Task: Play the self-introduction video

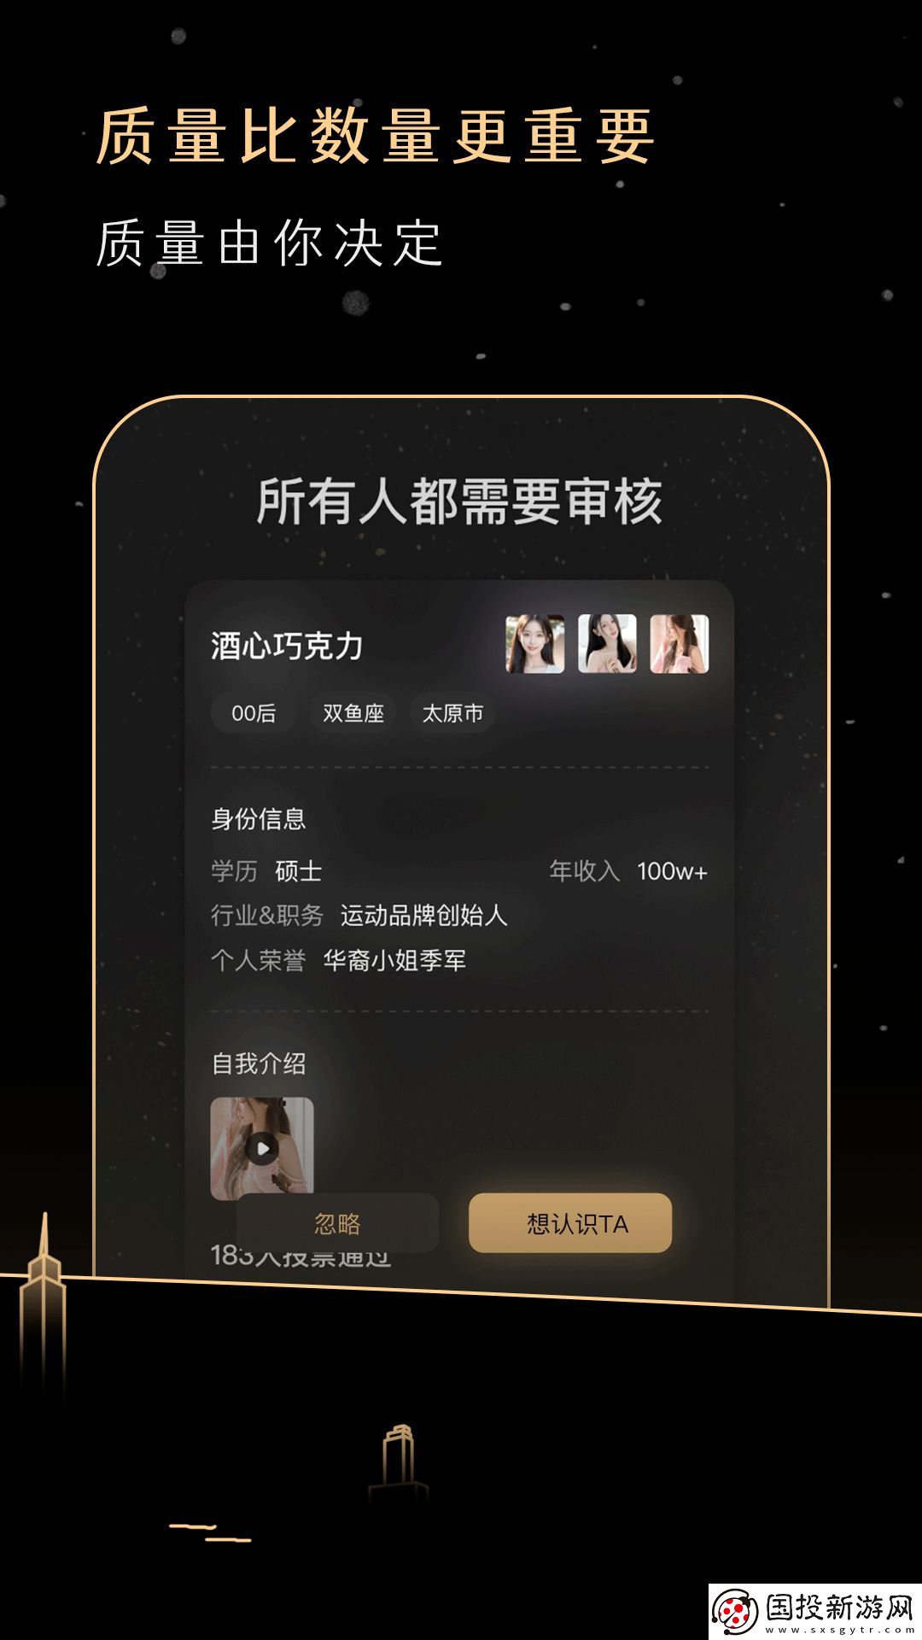Action: pos(262,1147)
